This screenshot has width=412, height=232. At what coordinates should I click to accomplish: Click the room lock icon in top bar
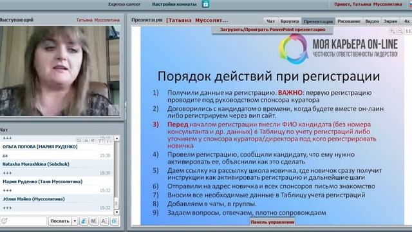point(205,4)
